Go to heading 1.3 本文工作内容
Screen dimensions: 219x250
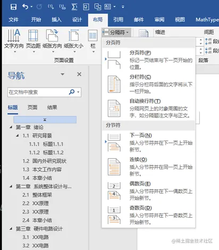pos(42,169)
